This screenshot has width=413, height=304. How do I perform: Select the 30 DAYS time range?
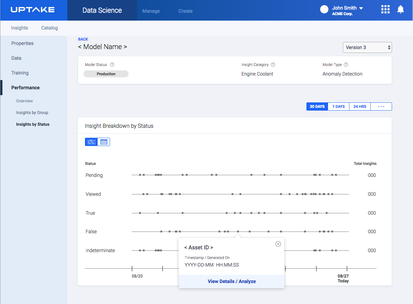pos(317,106)
